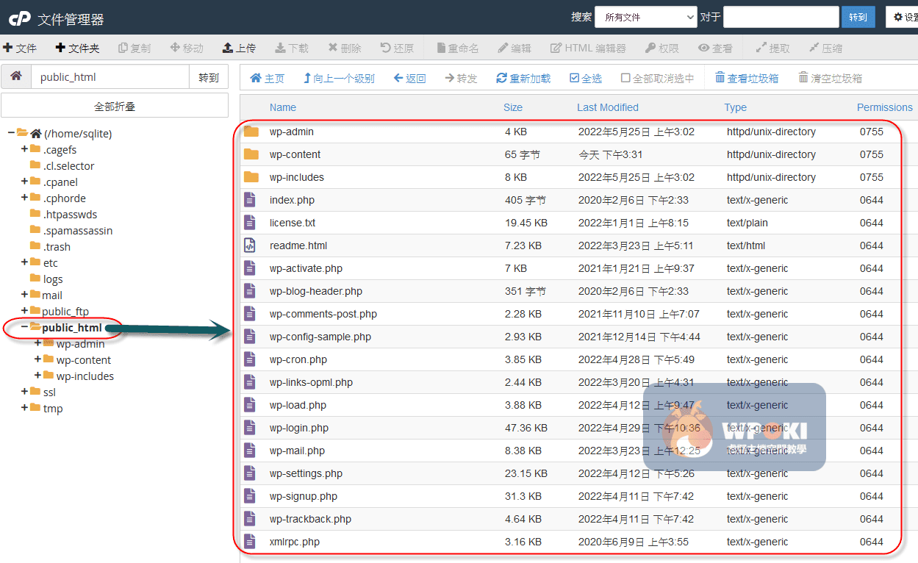Viewport: 918px width, 563px height.
Task: Select the tmp folder in the tree
Action: (x=53, y=408)
